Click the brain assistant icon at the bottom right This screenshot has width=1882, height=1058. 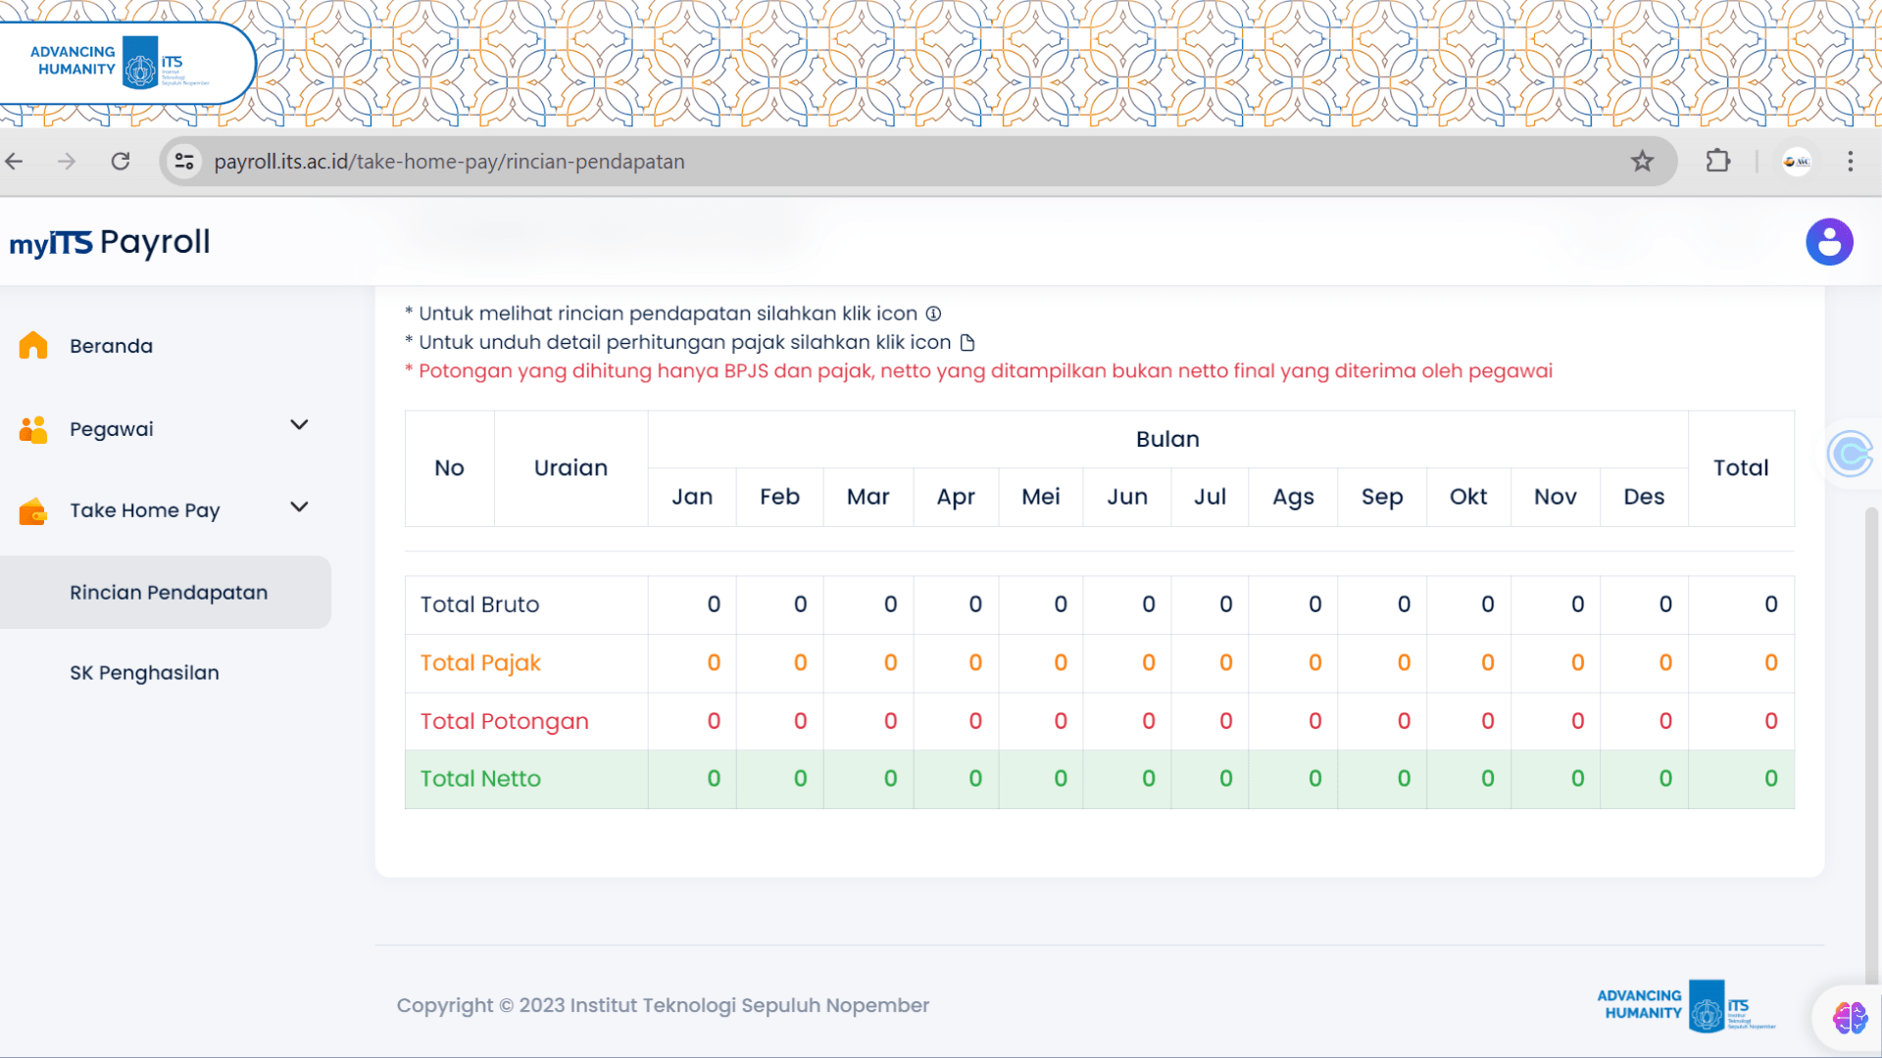coord(1850,1018)
